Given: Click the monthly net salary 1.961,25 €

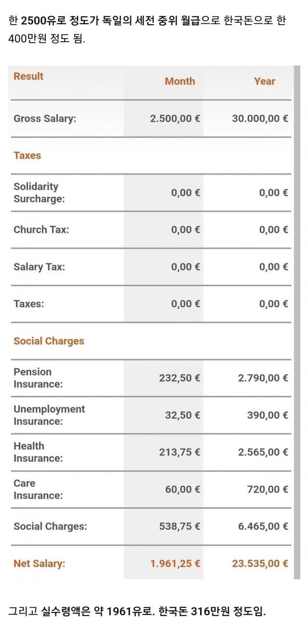Looking at the screenshot, I should point(175,563).
